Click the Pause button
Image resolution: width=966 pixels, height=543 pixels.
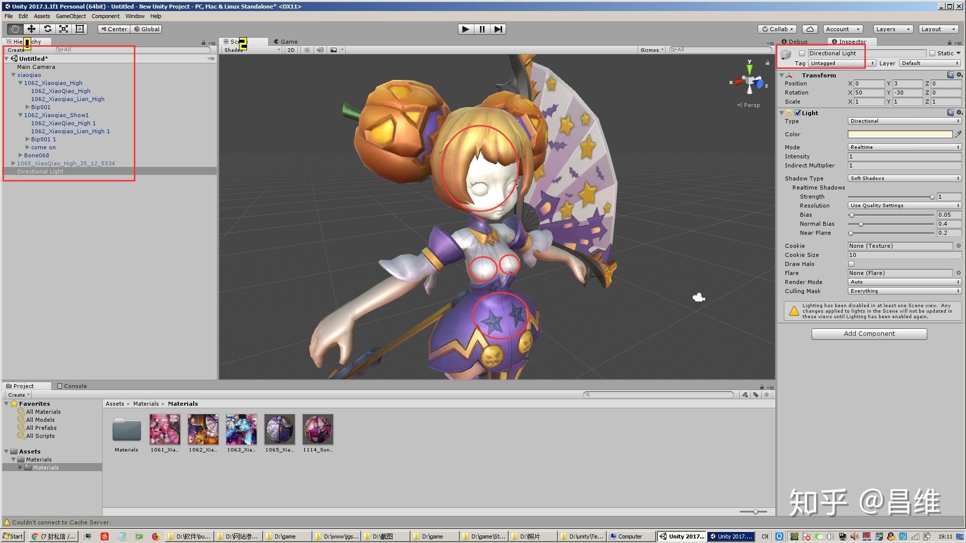point(482,29)
